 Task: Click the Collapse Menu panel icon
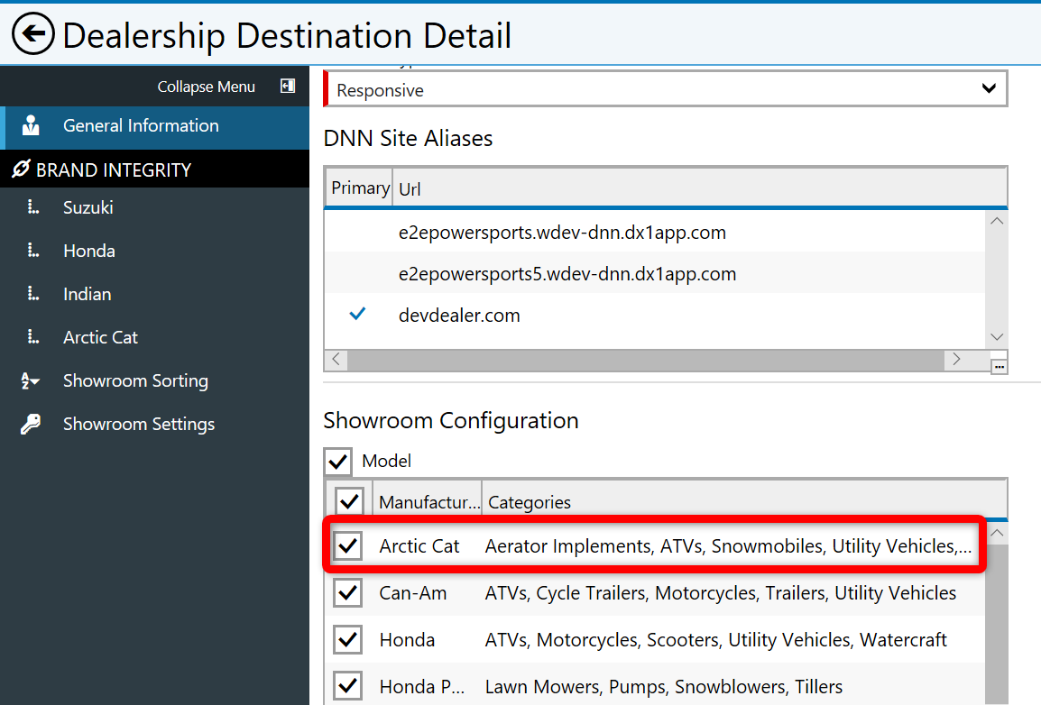click(288, 87)
